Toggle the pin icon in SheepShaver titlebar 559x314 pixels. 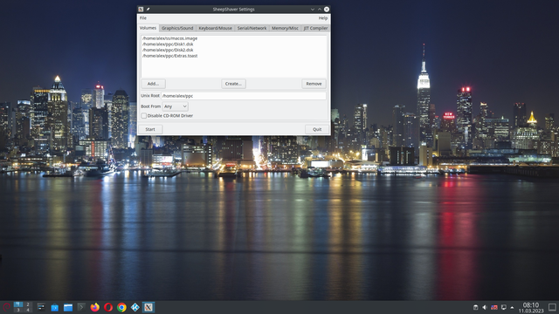click(148, 10)
